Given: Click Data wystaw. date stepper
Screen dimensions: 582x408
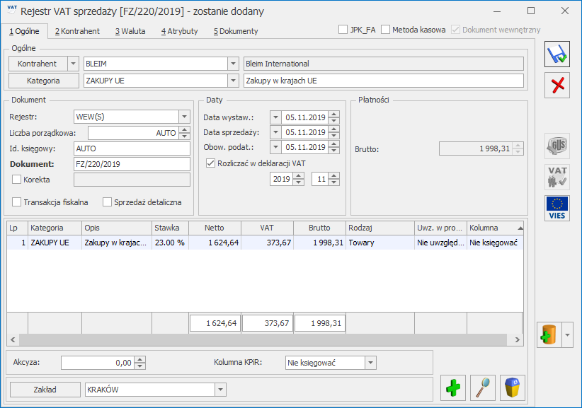Looking at the screenshot, I should point(334,117).
